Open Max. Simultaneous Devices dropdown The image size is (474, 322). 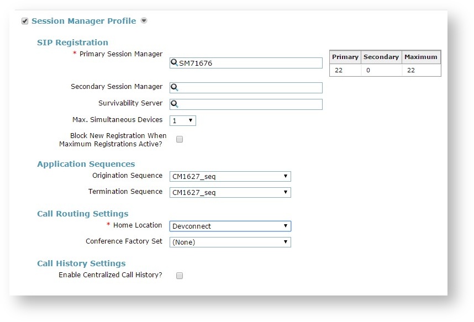(x=183, y=120)
